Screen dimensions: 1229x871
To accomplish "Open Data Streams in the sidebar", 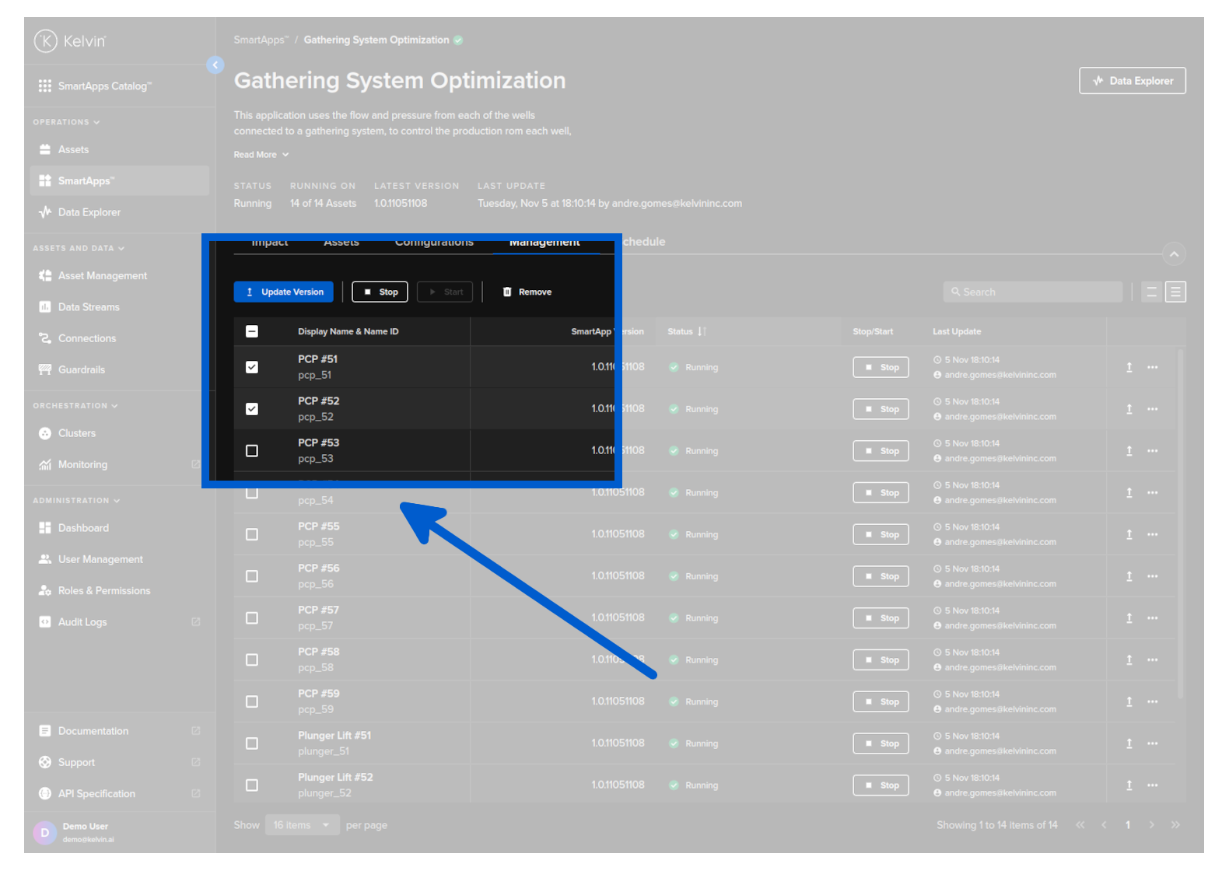I will 89,307.
